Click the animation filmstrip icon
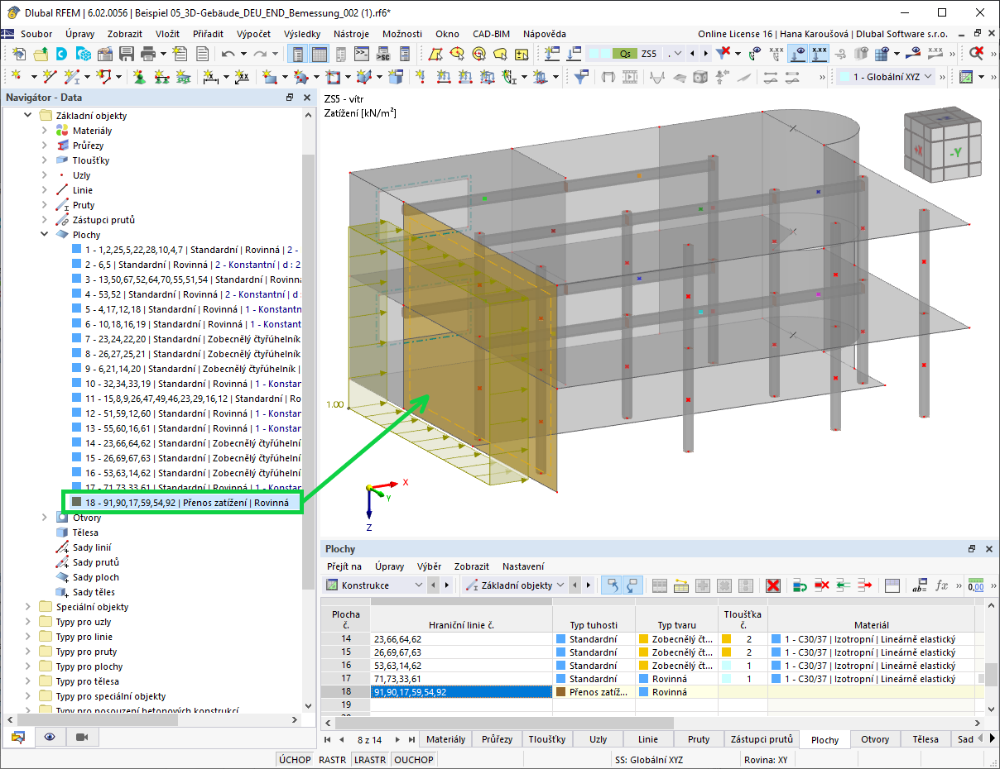The width and height of the screenshot is (1000, 769). pyautogui.click(x=631, y=77)
